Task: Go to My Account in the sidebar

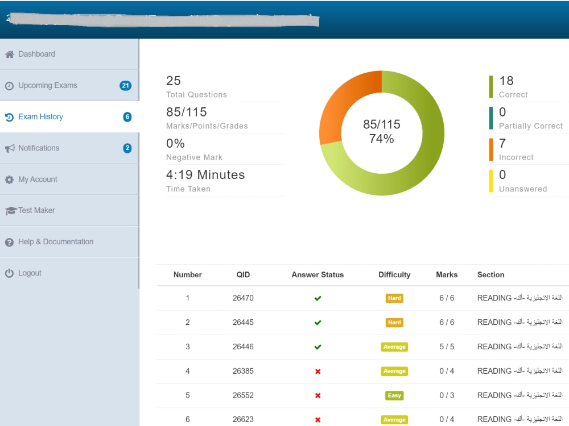Action: click(x=69, y=179)
